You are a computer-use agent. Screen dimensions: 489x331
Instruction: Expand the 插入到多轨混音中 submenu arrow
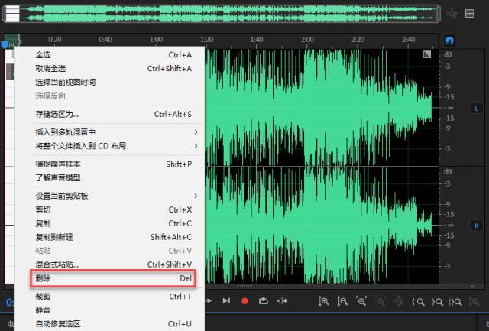coord(196,132)
